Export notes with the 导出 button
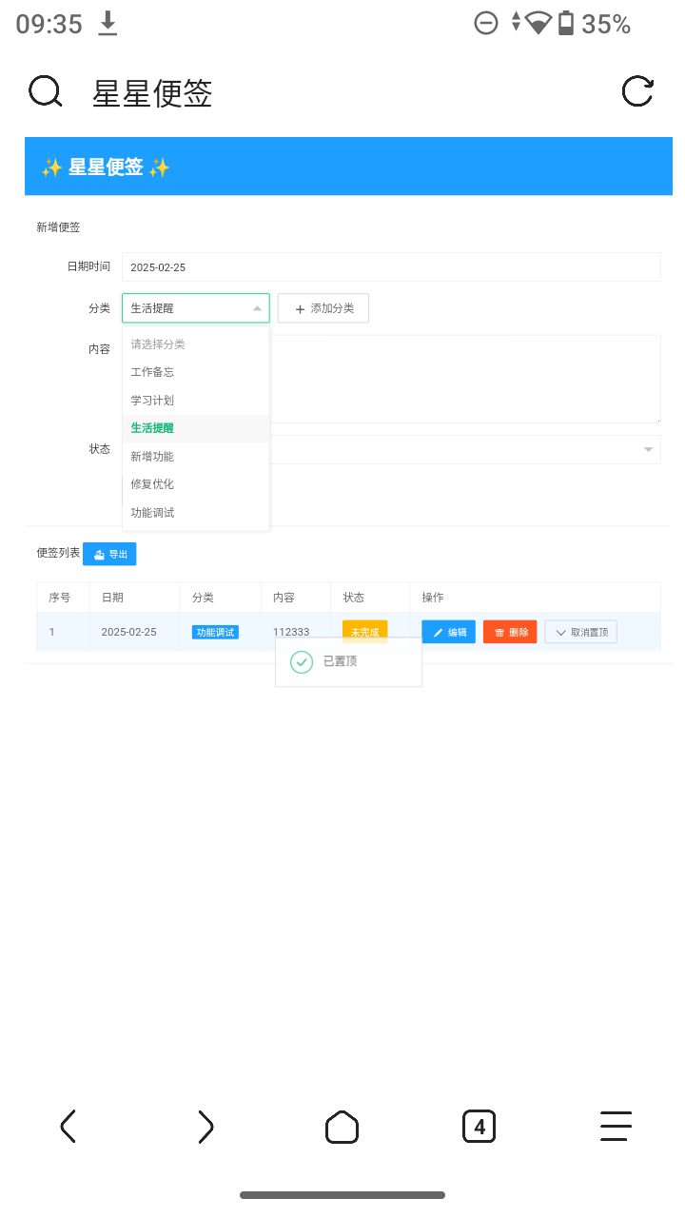Viewport: 685px width, 1218px height. 109,554
